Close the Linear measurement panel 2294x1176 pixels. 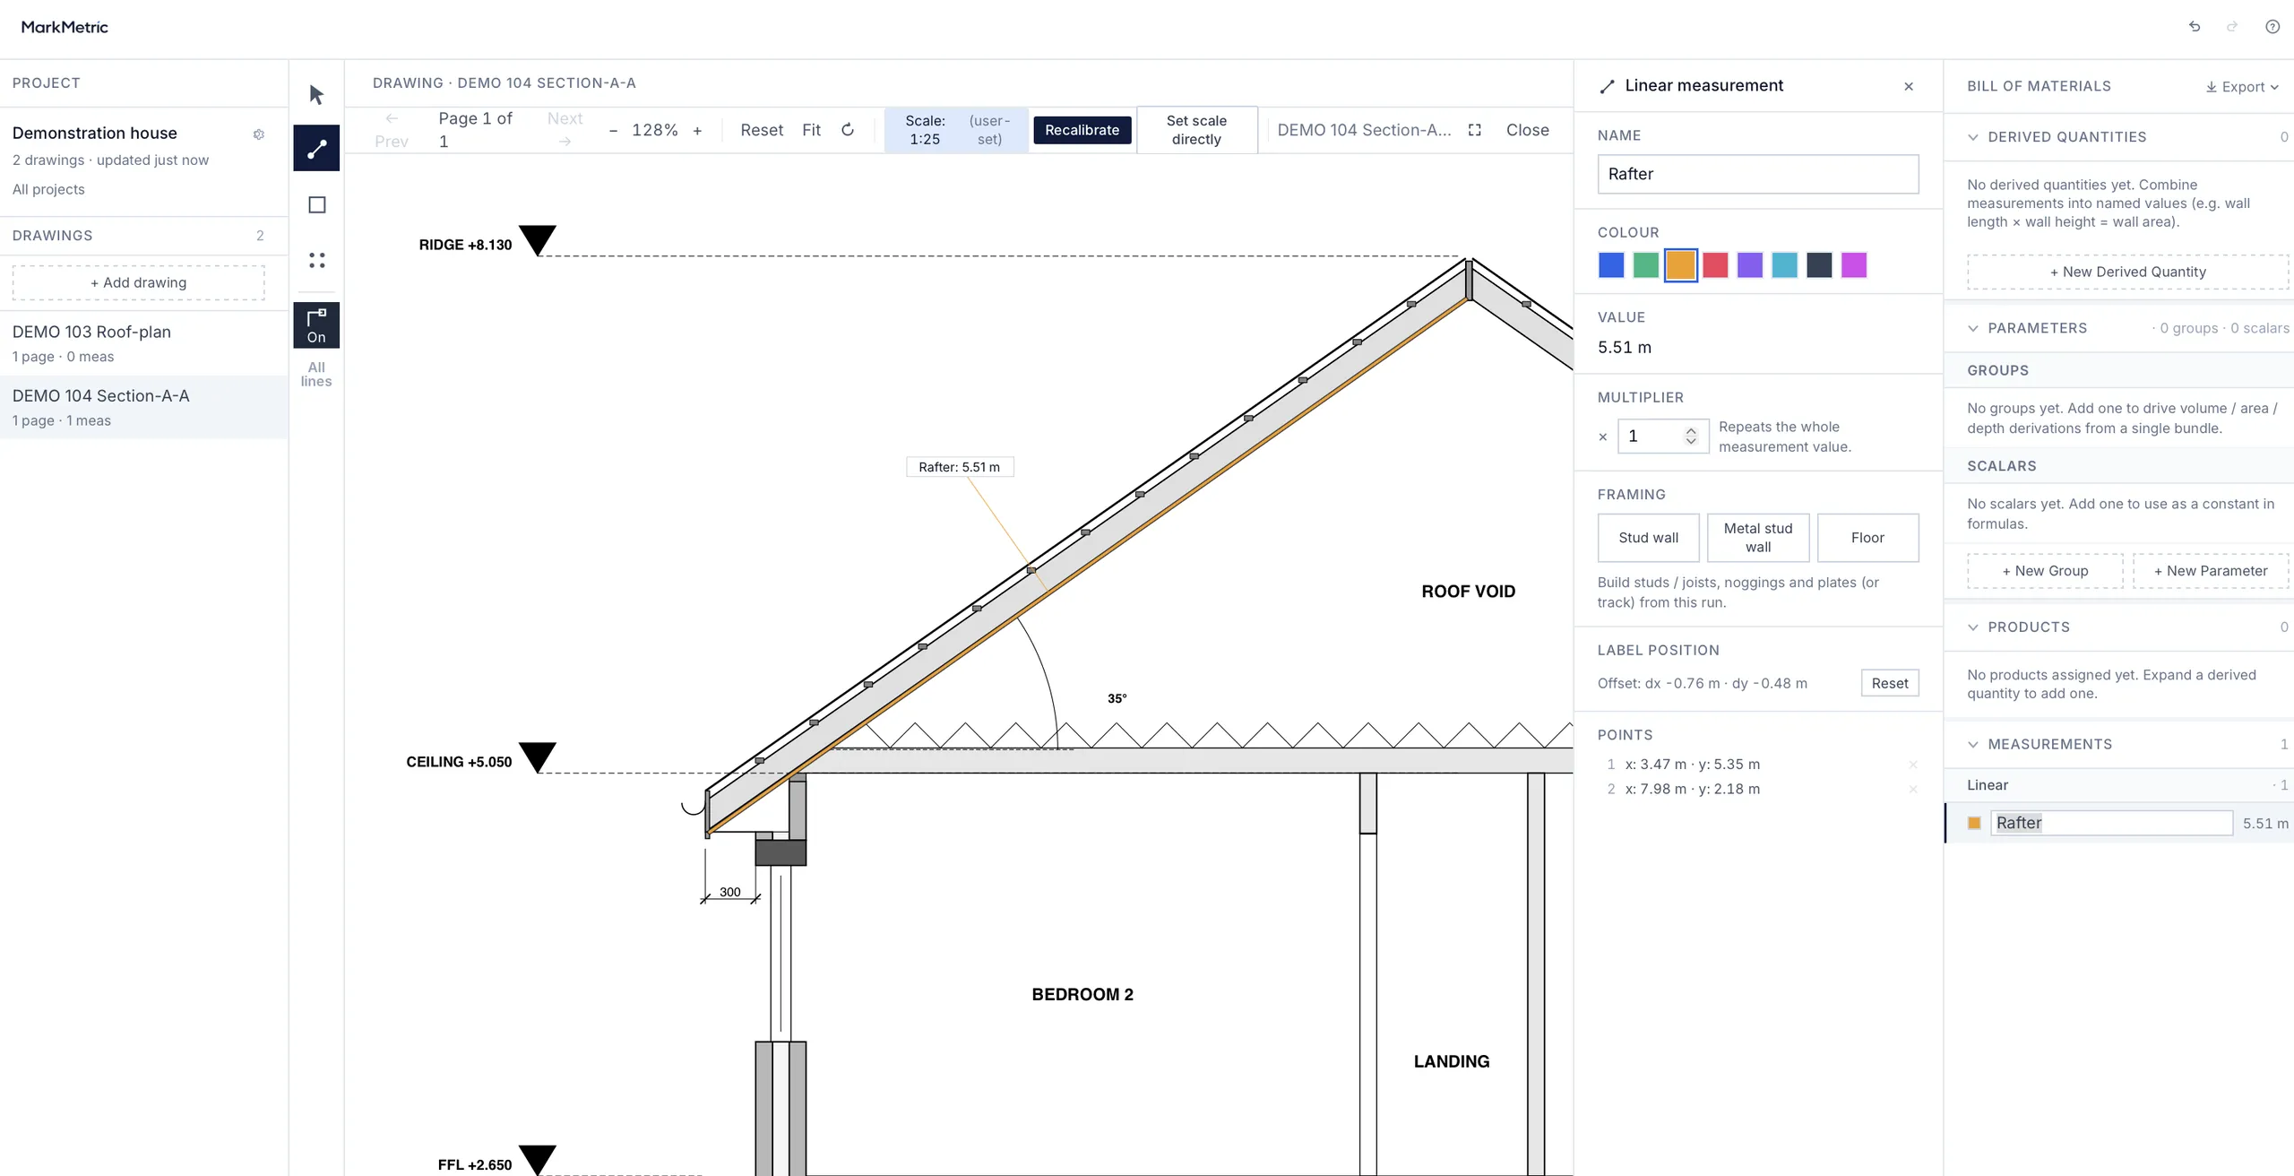[1909, 86]
